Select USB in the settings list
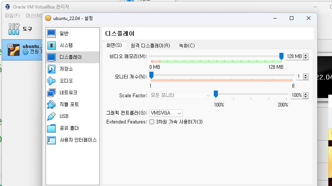 coord(73,116)
